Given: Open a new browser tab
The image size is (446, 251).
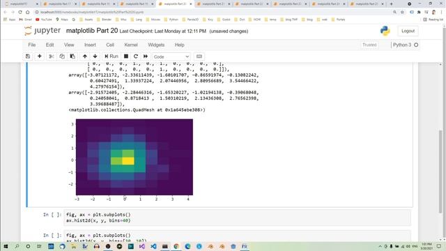Looking at the screenshot, I should click(x=391, y=4).
